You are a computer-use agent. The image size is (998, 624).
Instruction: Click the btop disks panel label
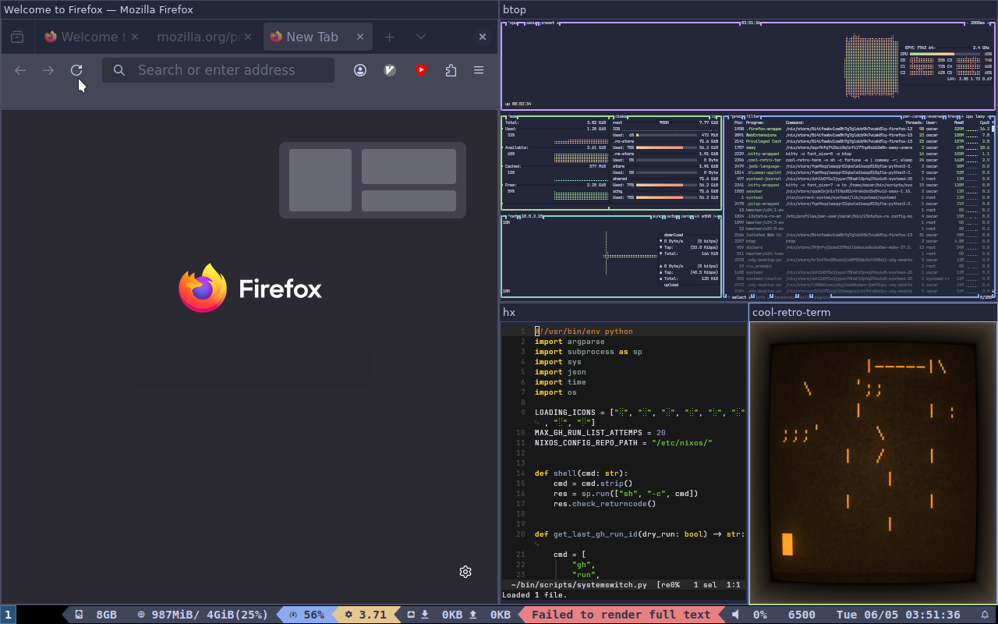pyautogui.click(x=621, y=116)
